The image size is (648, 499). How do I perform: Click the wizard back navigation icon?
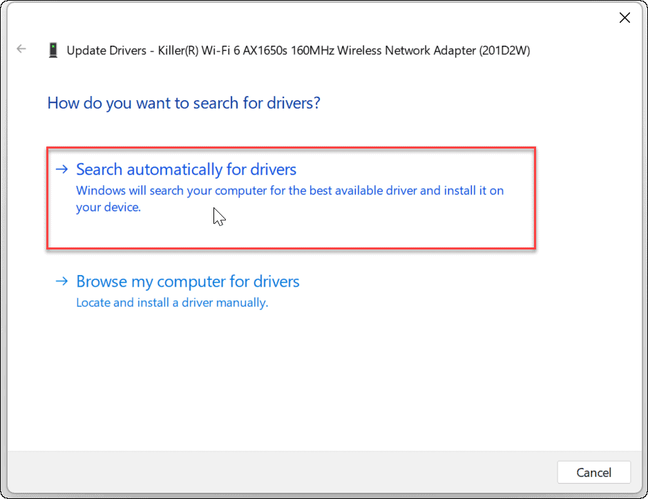pos(21,48)
